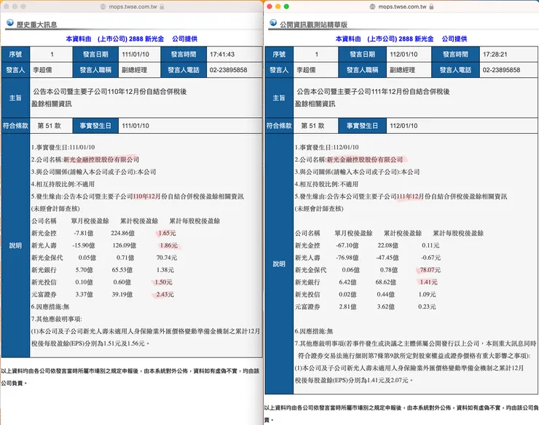This screenshot has width=539, height=425.
Task: Click mops.twse.com.tw address in right window
Action: [x=402, y=7]
